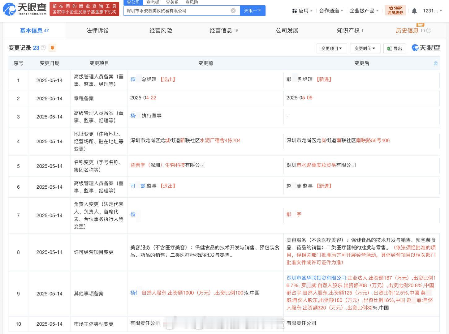Image resolution: width=449 pixels, height=334 pixels.
Task: Click the 杨 name link in row 7 变更前
Action: click(x=133, y=214)
